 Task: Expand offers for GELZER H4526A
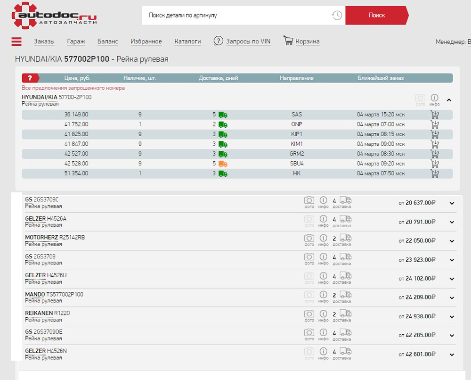452,222
